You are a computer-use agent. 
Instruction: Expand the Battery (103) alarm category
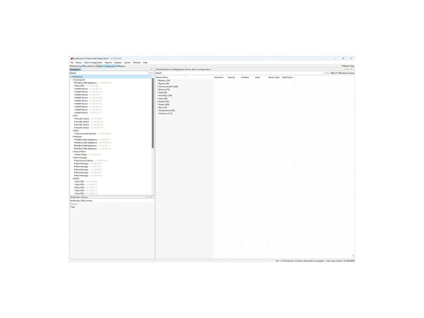tap(158, 80)
